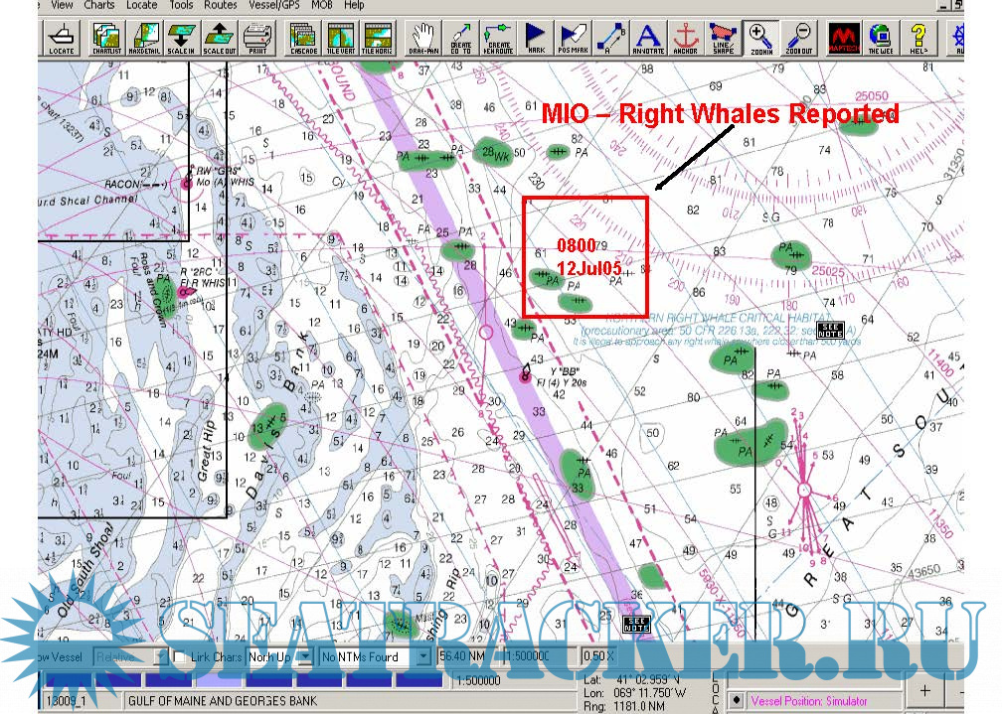The width and height of the screenshot is (1002, 714).
Task: Select the Annotate tool
Action: pyautogui.click(x=648, y=37)
